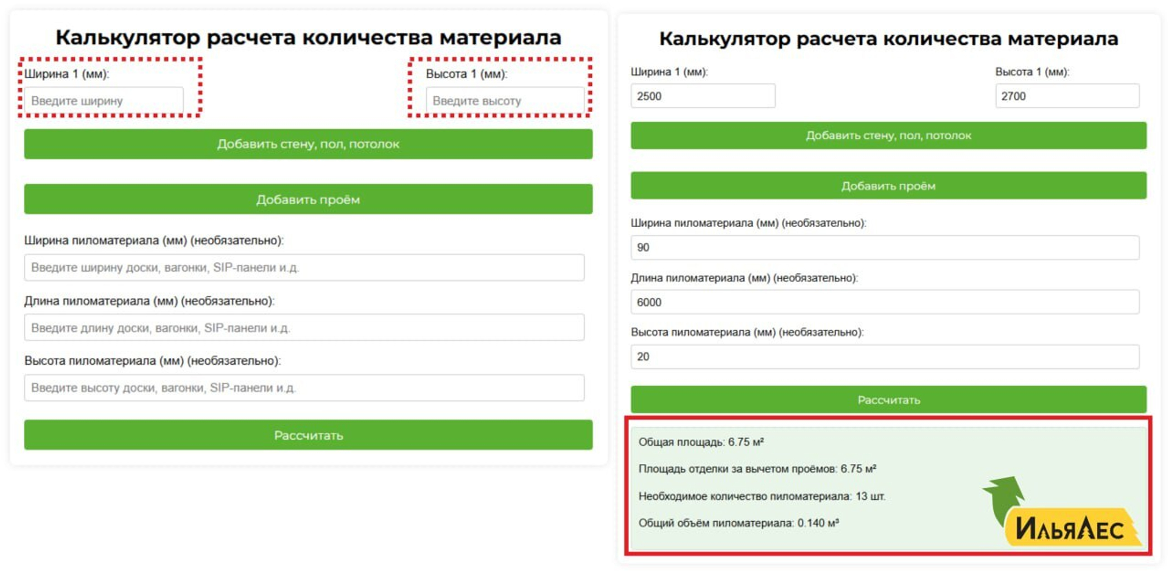Click 'Длина пиломатериала (мм)' label in right calculator
1169x573 pixels.
(x=744, y=278)
